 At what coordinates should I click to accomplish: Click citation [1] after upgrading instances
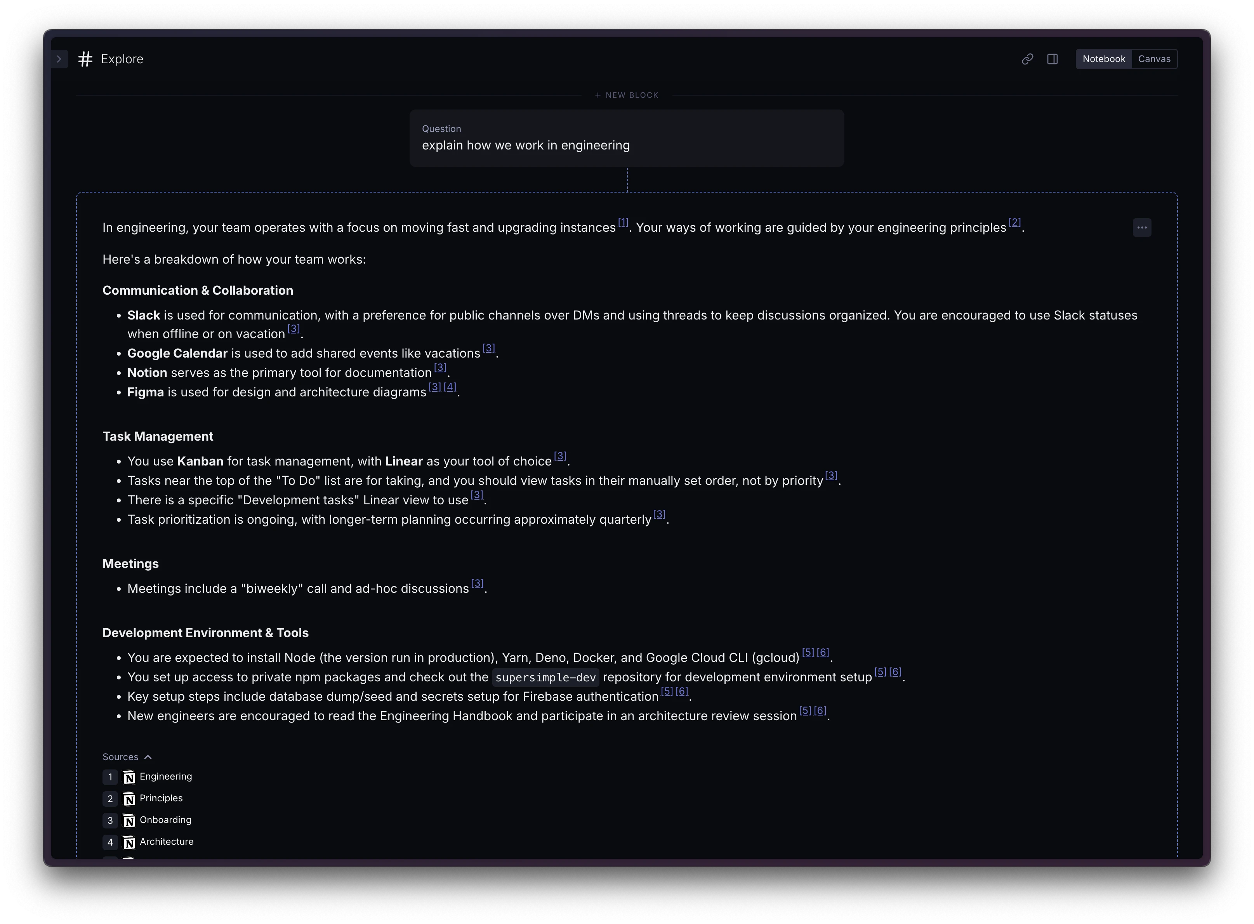coord(623,222)
